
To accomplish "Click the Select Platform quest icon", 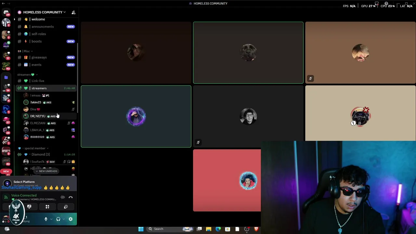I will click(x=7, y=184).
